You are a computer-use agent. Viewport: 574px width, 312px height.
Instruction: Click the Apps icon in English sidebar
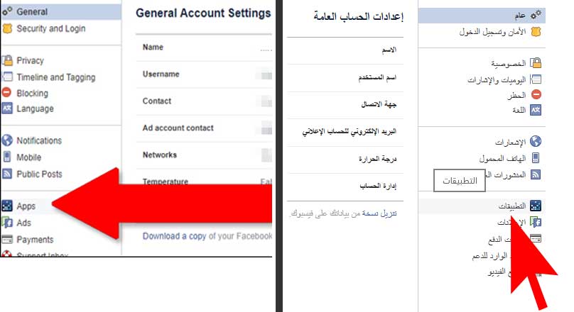(7, 206)
